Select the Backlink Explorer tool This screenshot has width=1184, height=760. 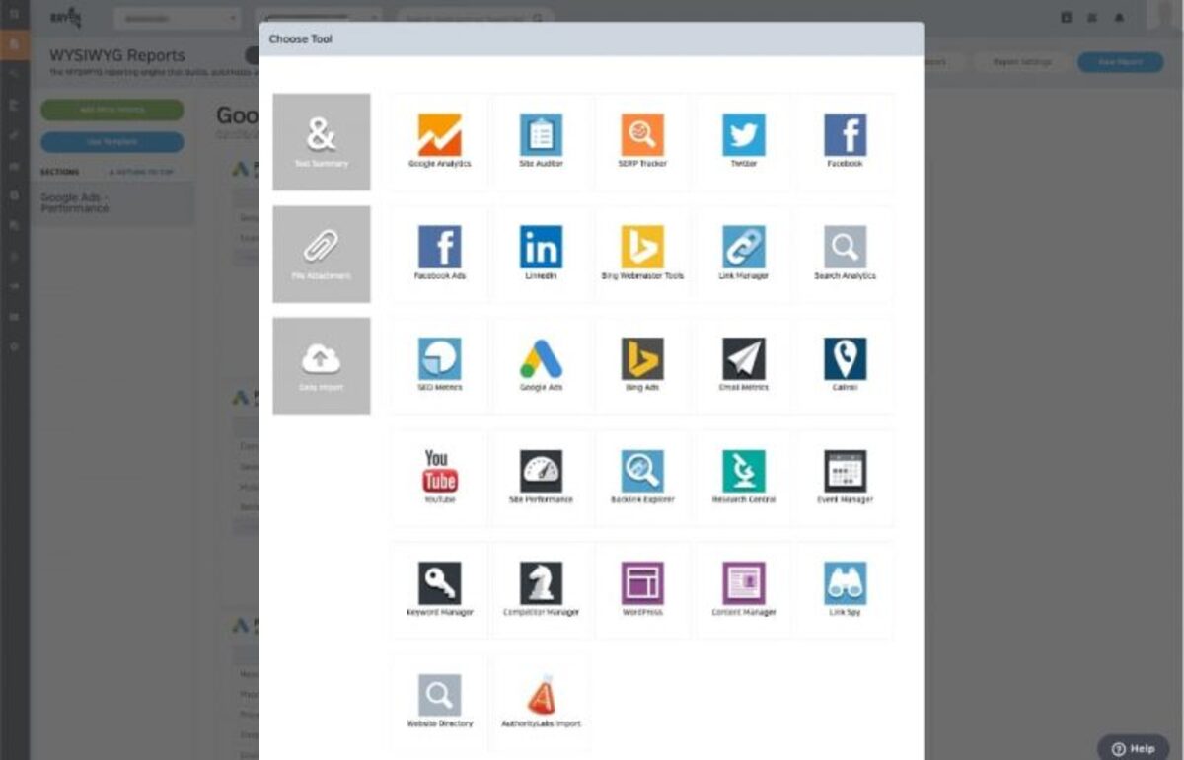642,478
